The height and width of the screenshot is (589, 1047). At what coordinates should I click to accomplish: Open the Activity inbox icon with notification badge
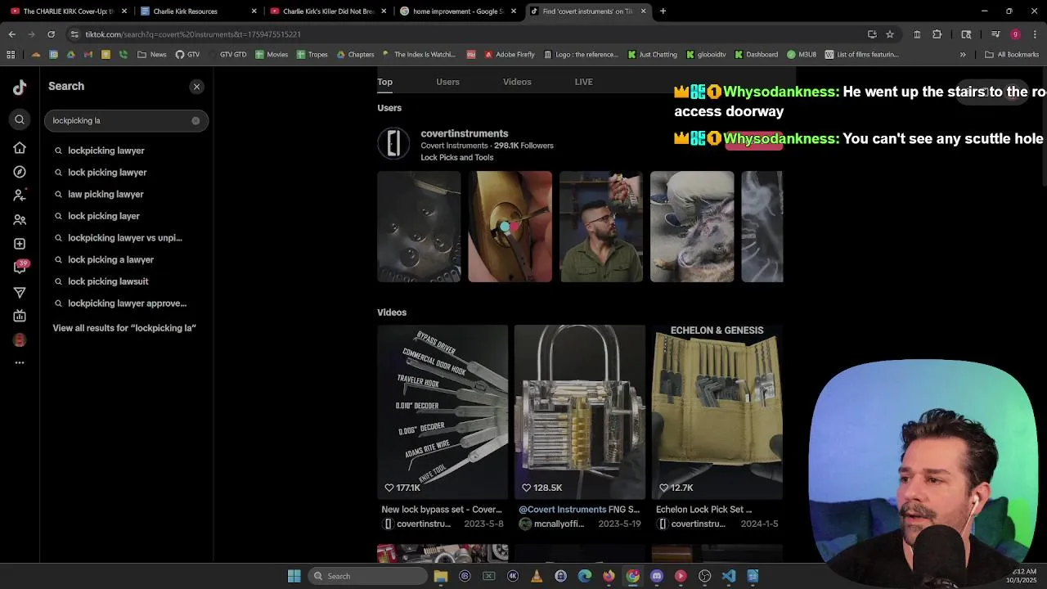[20, 268]
